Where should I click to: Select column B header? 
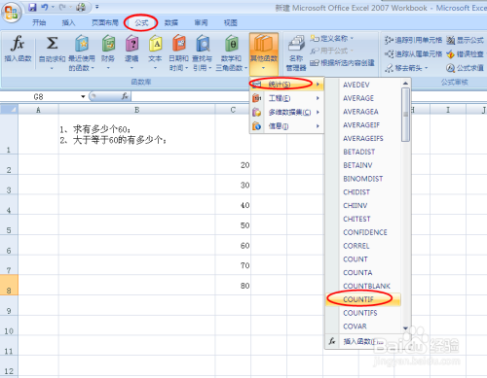tap(136, 110)
